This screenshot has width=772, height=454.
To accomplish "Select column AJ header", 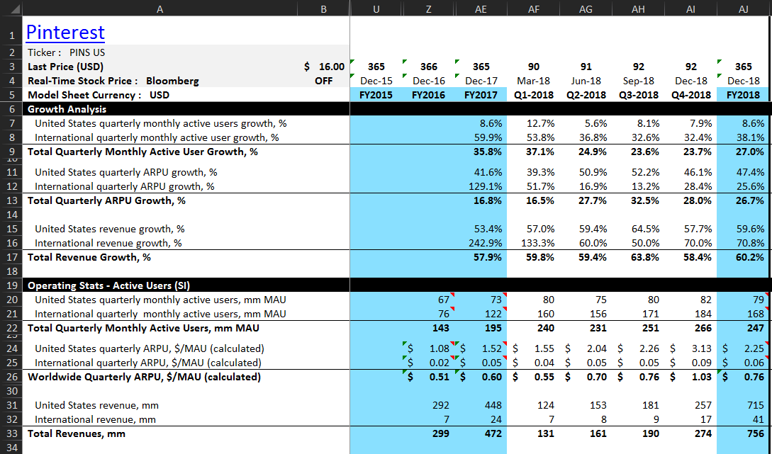I will pyautogui.click(x=744, y=9).
